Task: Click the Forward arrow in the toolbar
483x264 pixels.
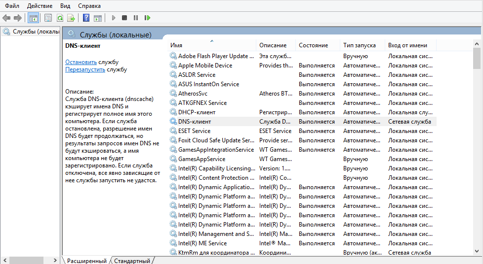Action: click(x=18, y=18)
